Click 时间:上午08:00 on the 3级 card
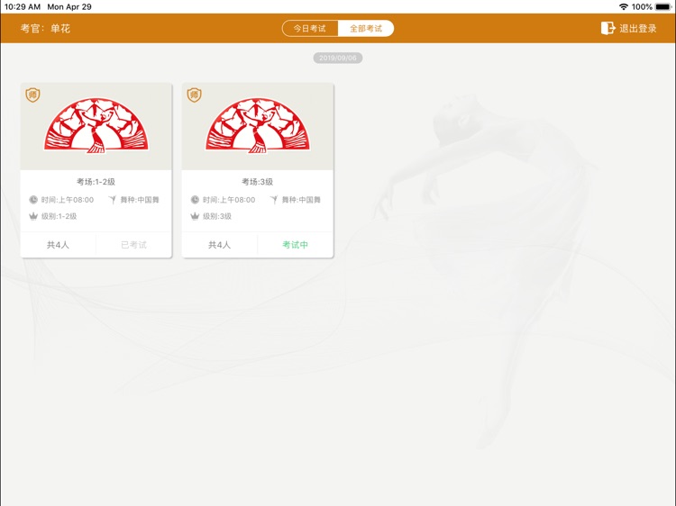The height and width of the screenshot is (506, 676). [229, 200]
